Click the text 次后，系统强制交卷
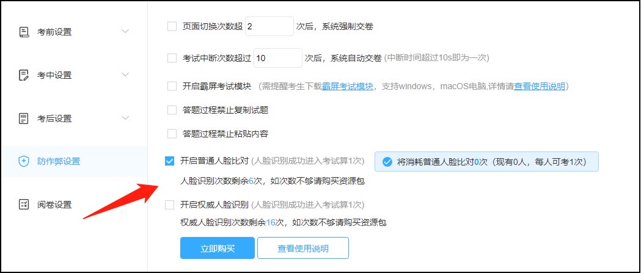Viewport: 641px width, 273px height. tap(334, 26)
